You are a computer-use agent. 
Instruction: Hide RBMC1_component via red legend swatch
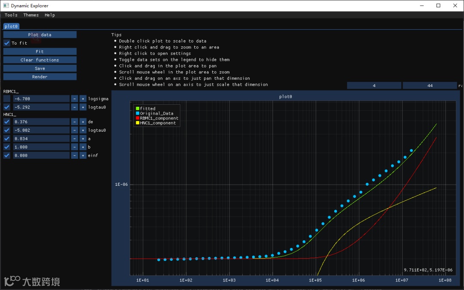click(137, 118)
